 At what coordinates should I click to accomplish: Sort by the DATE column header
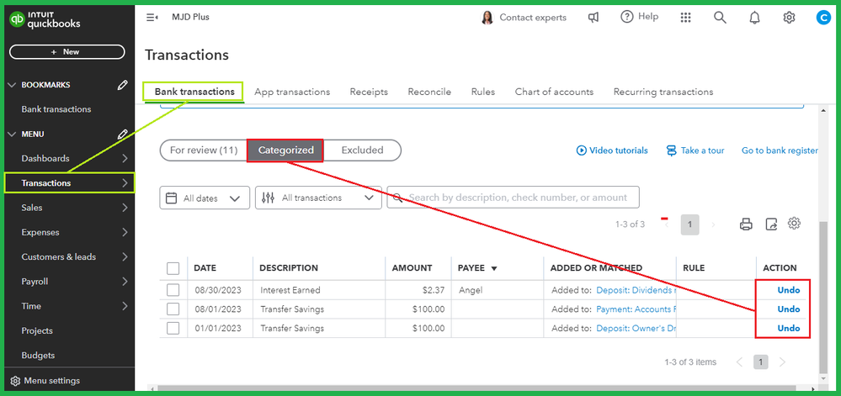click(205, 268)
